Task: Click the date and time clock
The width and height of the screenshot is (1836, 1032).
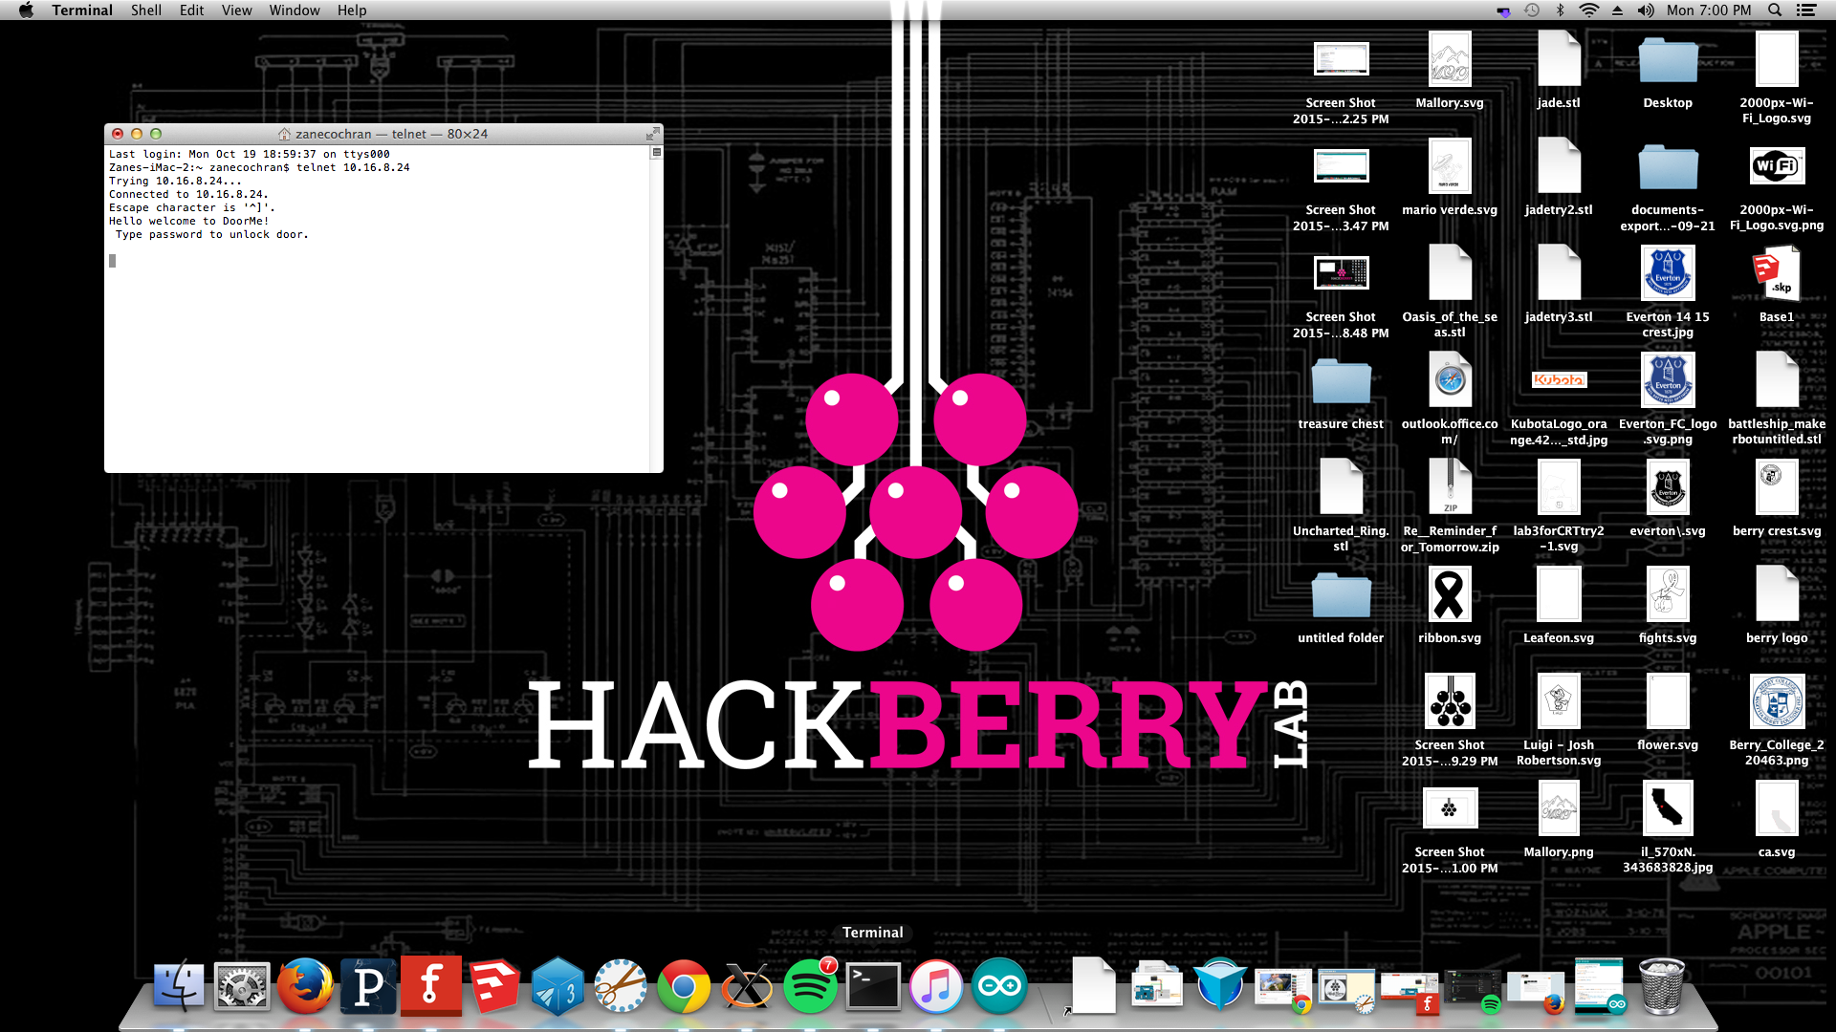Action: pyautogui.click(x=1709, y=11)
